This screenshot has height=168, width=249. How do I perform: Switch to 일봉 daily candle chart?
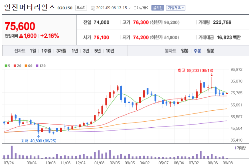pos(185,51)
